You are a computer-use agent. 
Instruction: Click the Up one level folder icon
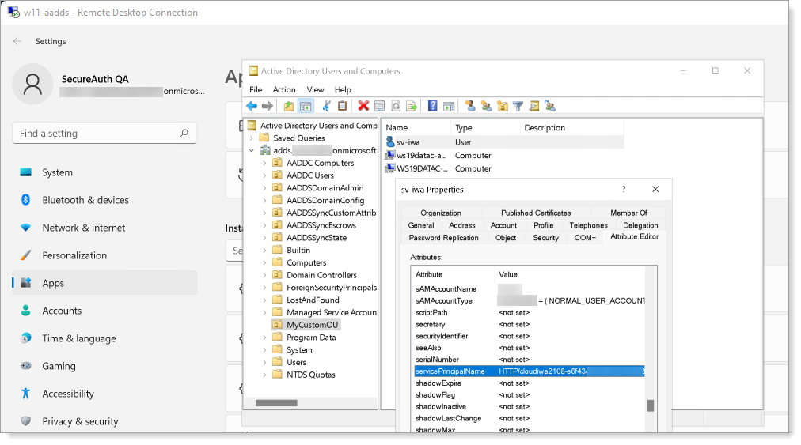pyautogui.click(x=289, y=106)
